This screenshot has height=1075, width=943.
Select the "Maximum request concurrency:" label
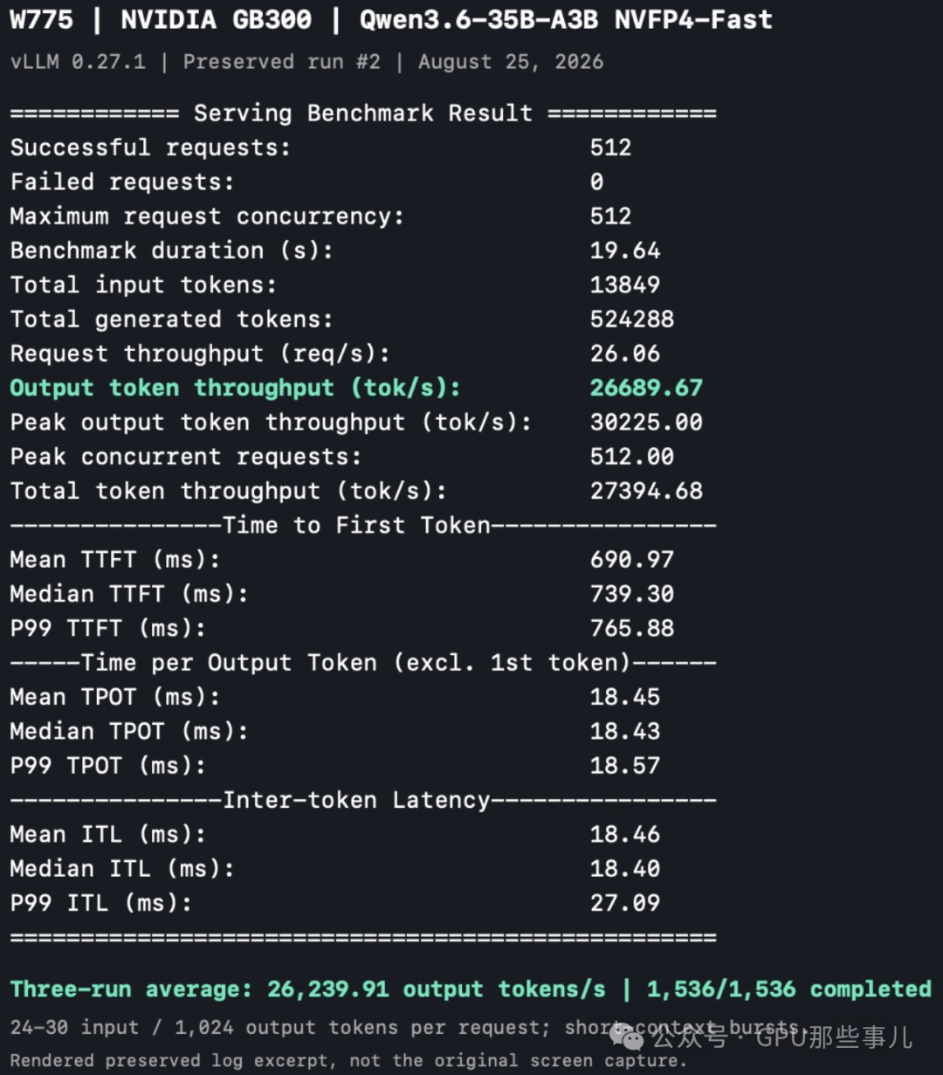click(207, 216)
